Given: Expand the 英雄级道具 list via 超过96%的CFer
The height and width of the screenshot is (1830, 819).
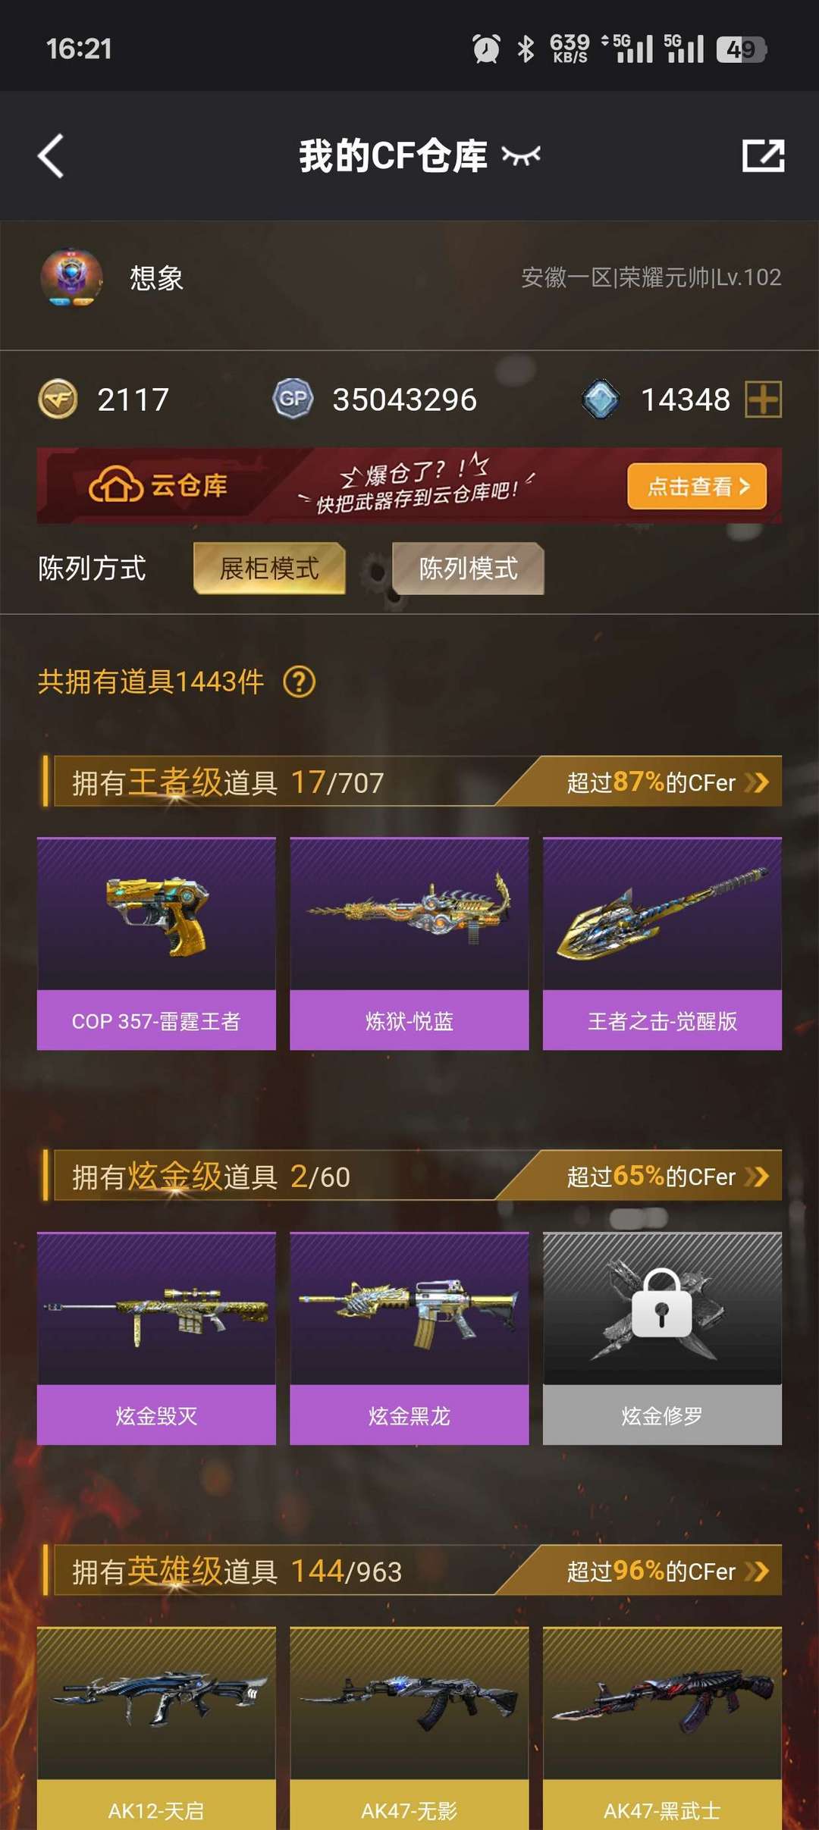Looking at the screenshot, I should click(667, 1571).
